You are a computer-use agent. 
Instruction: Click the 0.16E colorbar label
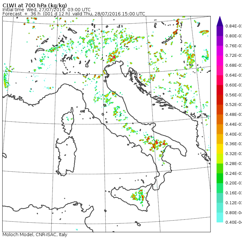tap(234, 193)
